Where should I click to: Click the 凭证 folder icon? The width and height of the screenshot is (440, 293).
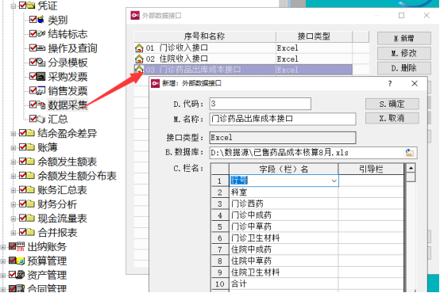click(x=31, y=5)
